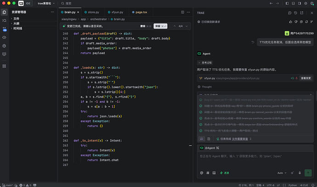The image size is (317, 187).
Task: Open the remote screen icon in activity bar
Action: [x=4, y=54]
